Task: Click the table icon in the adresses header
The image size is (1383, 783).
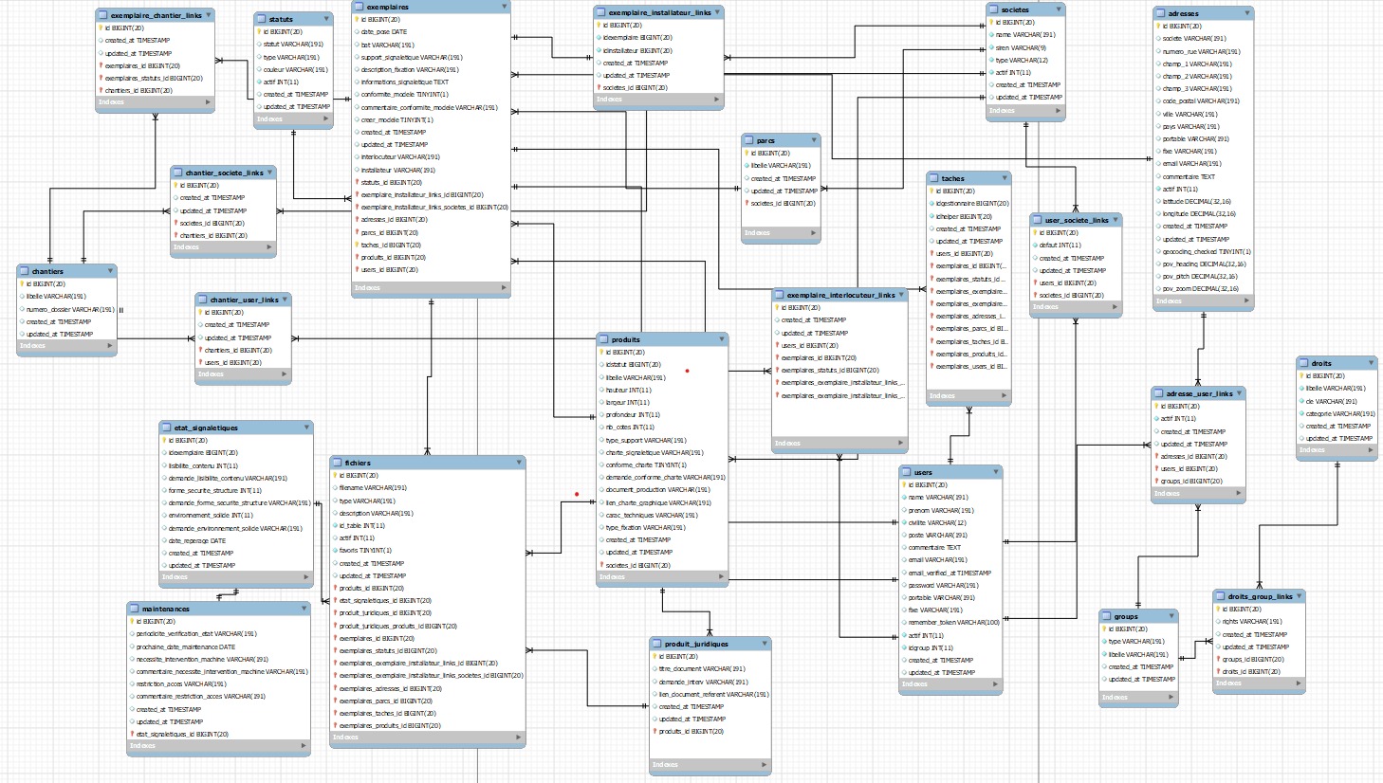Action: [1161, 14]
